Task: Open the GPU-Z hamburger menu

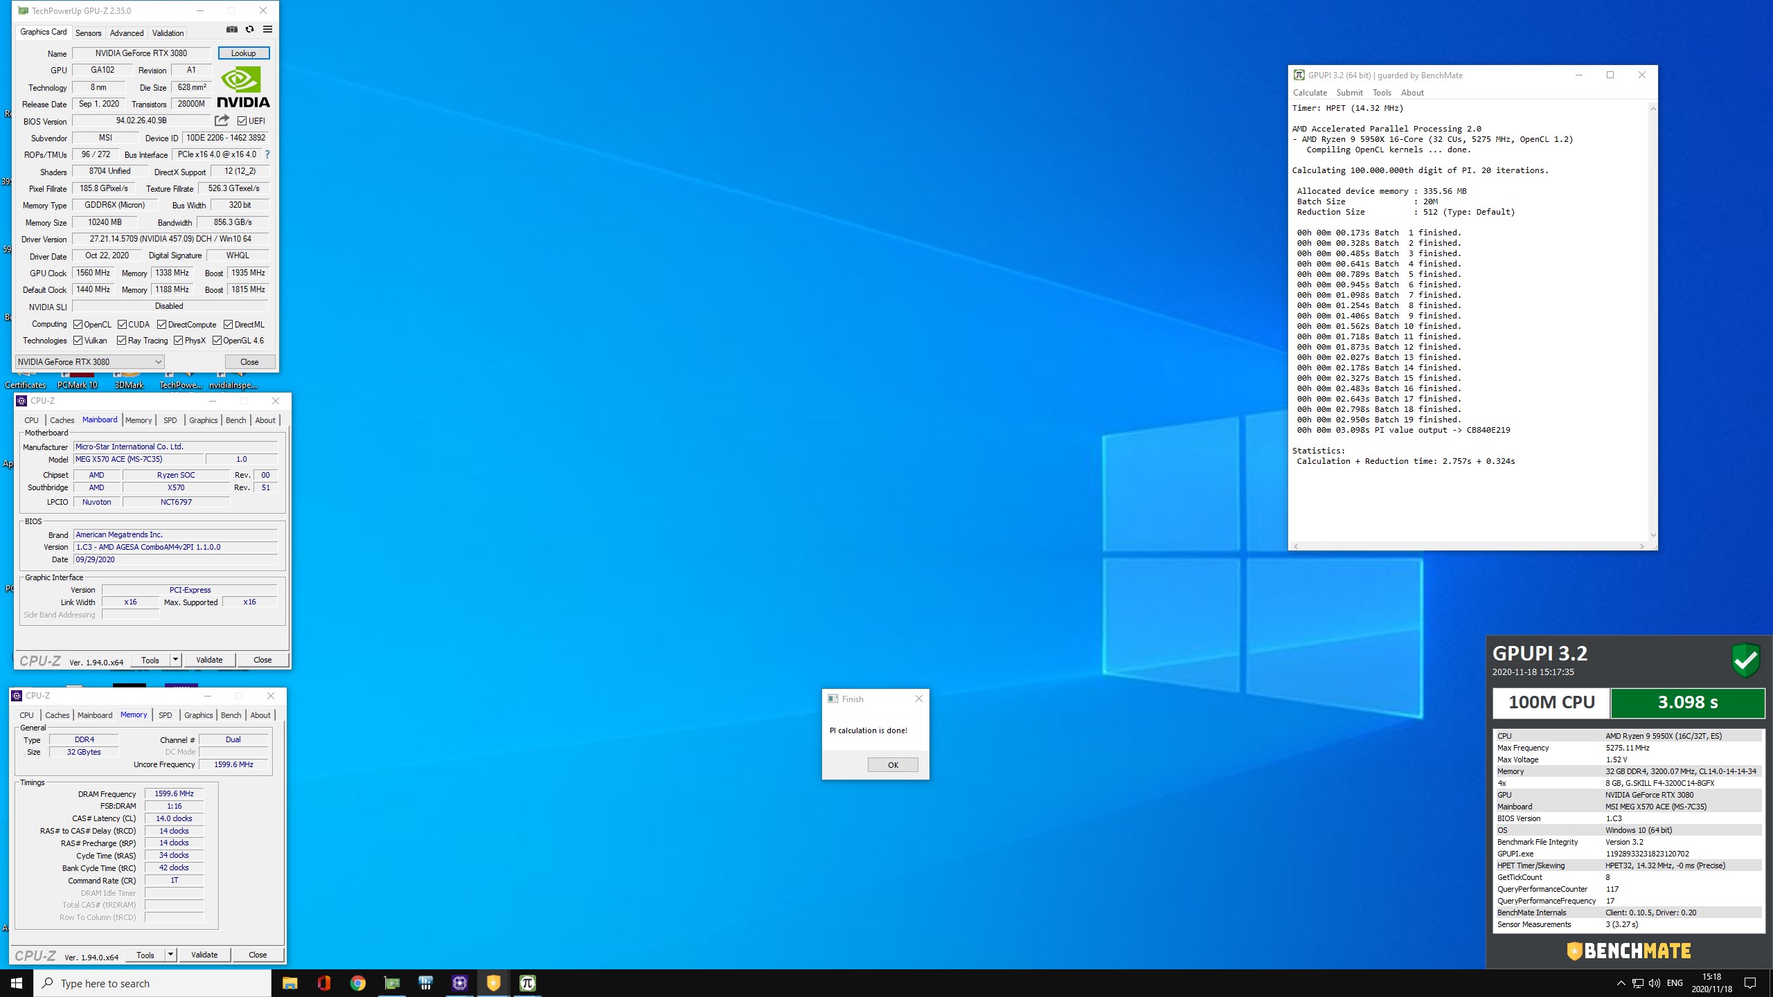Action: tap(267, 30)
